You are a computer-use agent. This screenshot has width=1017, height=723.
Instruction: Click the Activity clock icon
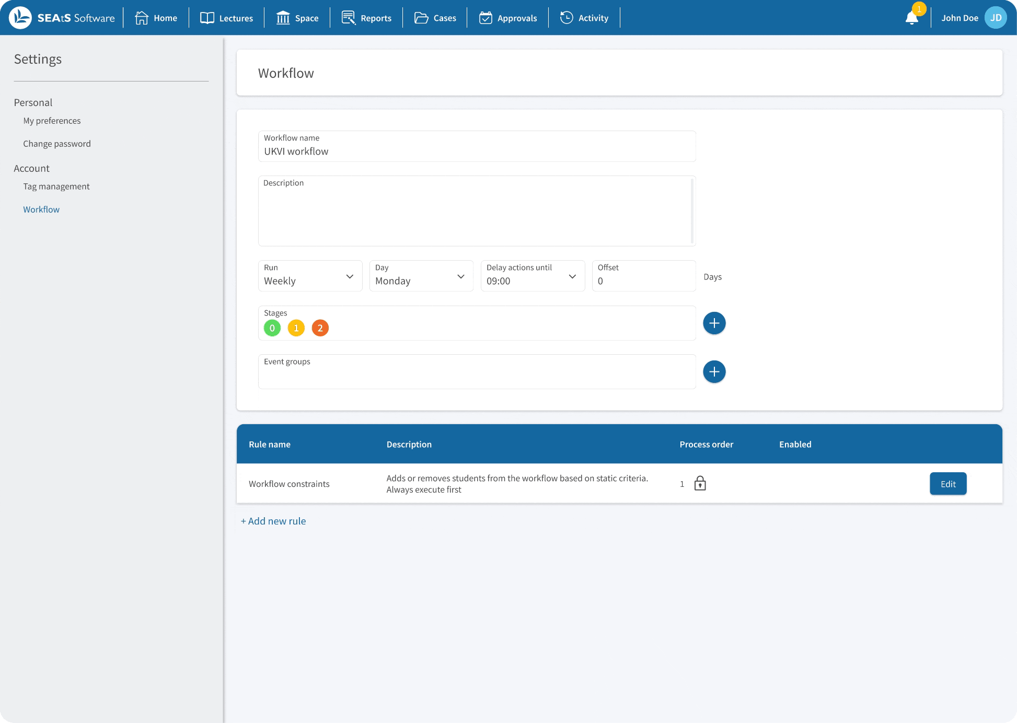click(567, 18)
